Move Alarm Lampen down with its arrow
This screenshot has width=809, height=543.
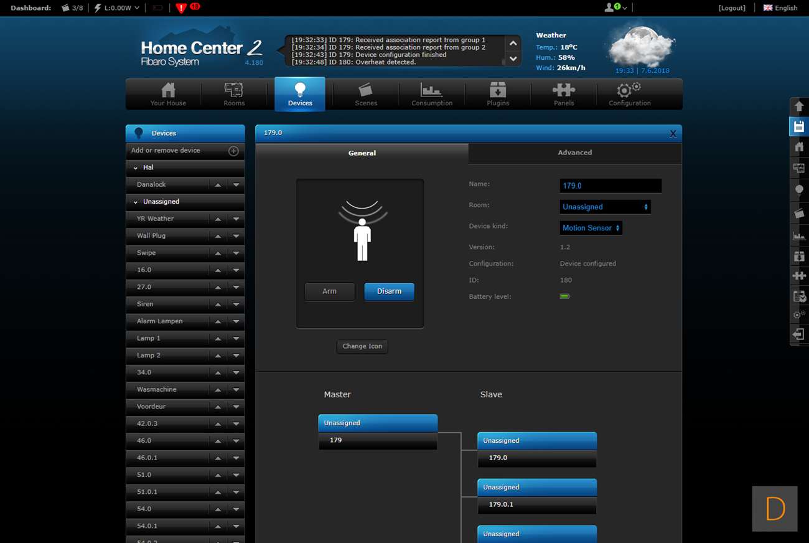[236, 321]
